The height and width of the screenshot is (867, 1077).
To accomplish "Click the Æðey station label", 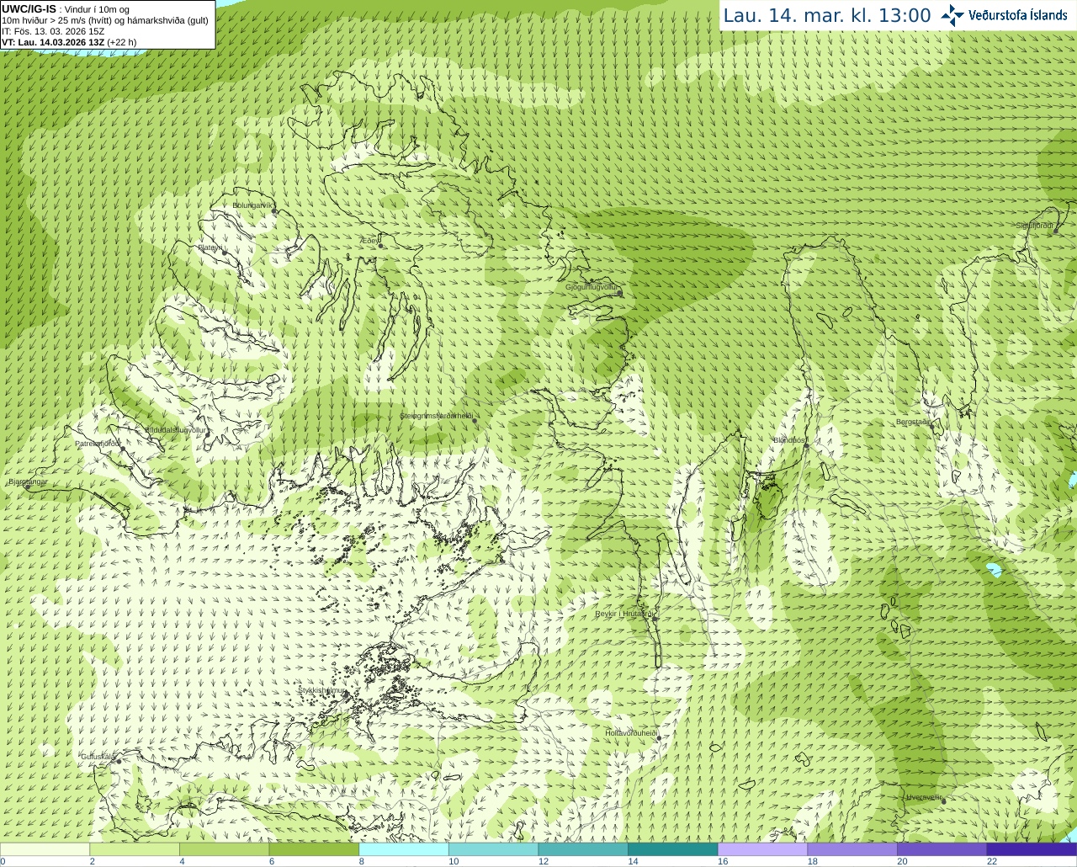I will click(370, 241).
